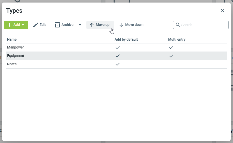The height and width of the screenshot is (143, 233).
Task: Click the Multi entry column header
Action: [177, 39]
